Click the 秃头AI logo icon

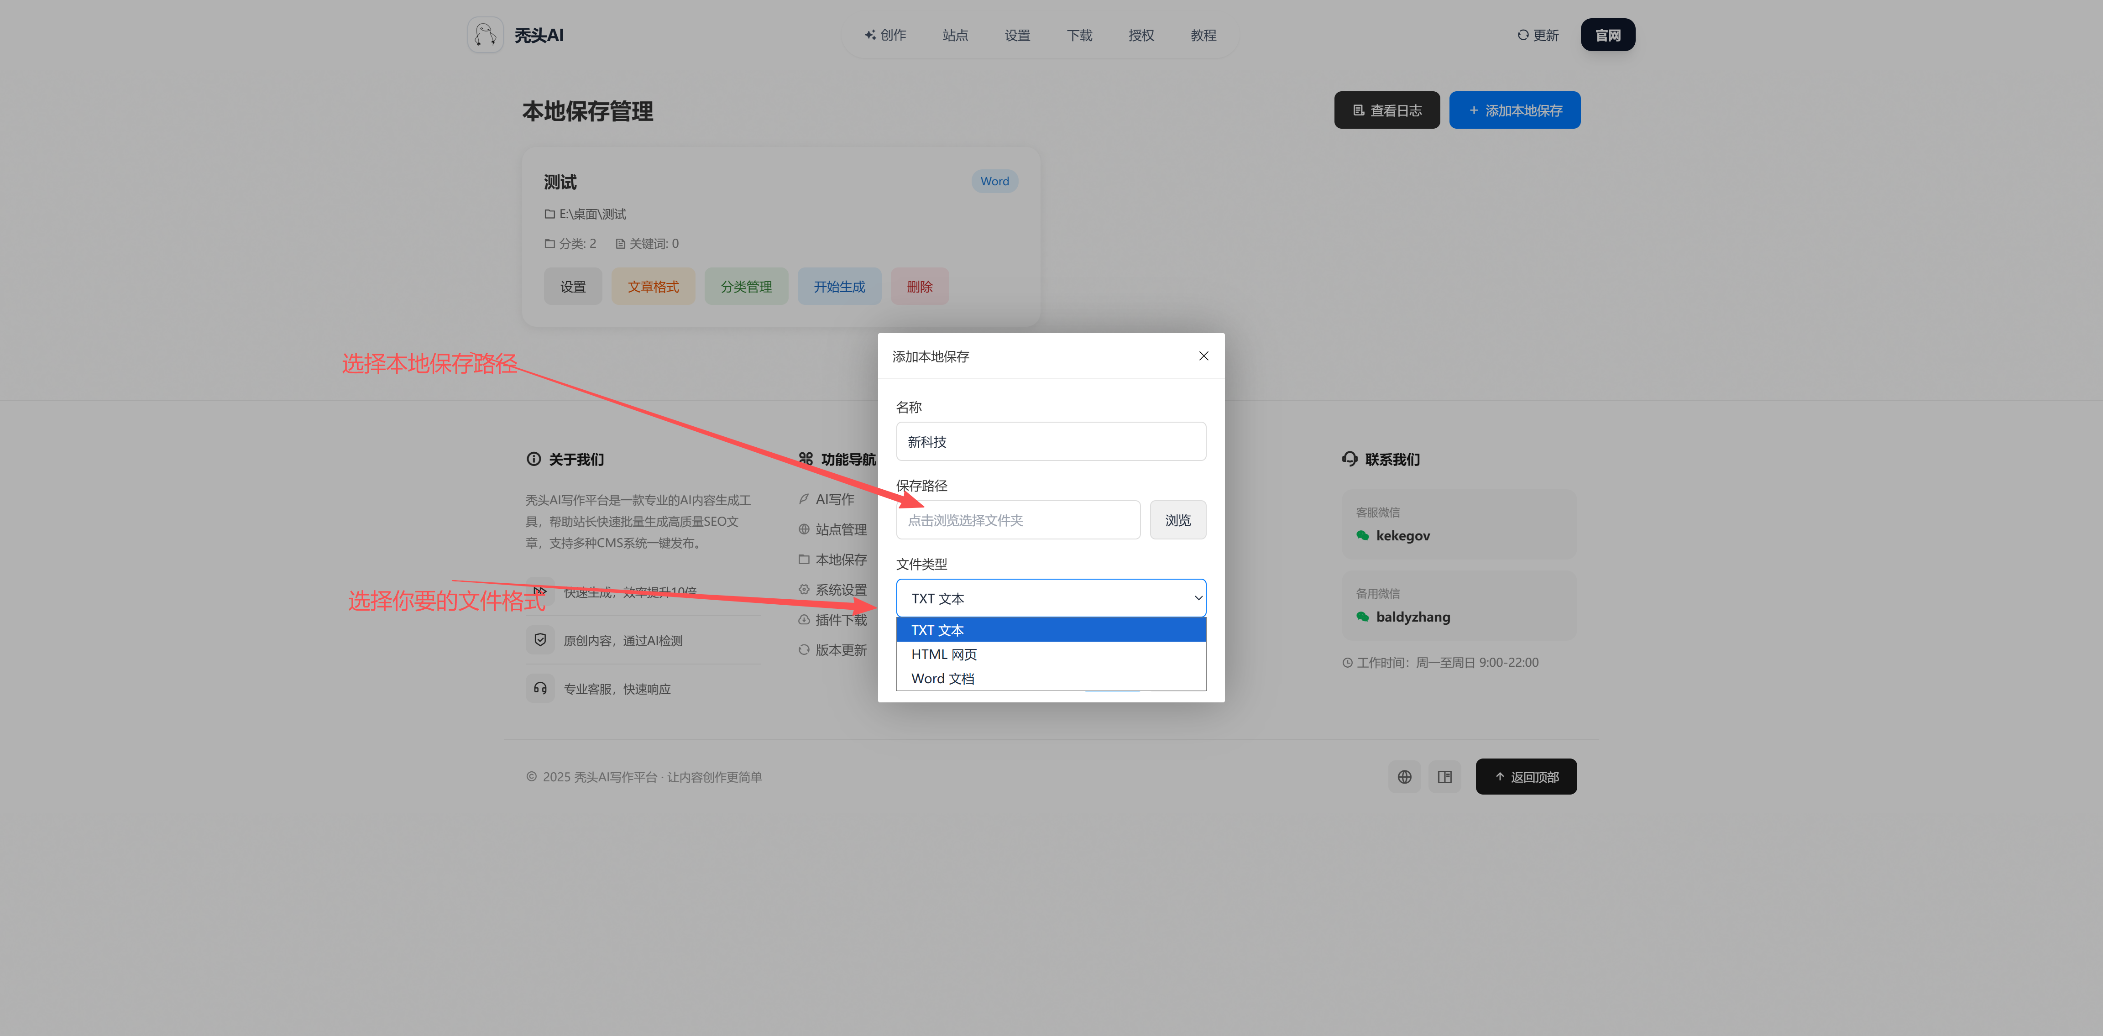click(485, 35)
